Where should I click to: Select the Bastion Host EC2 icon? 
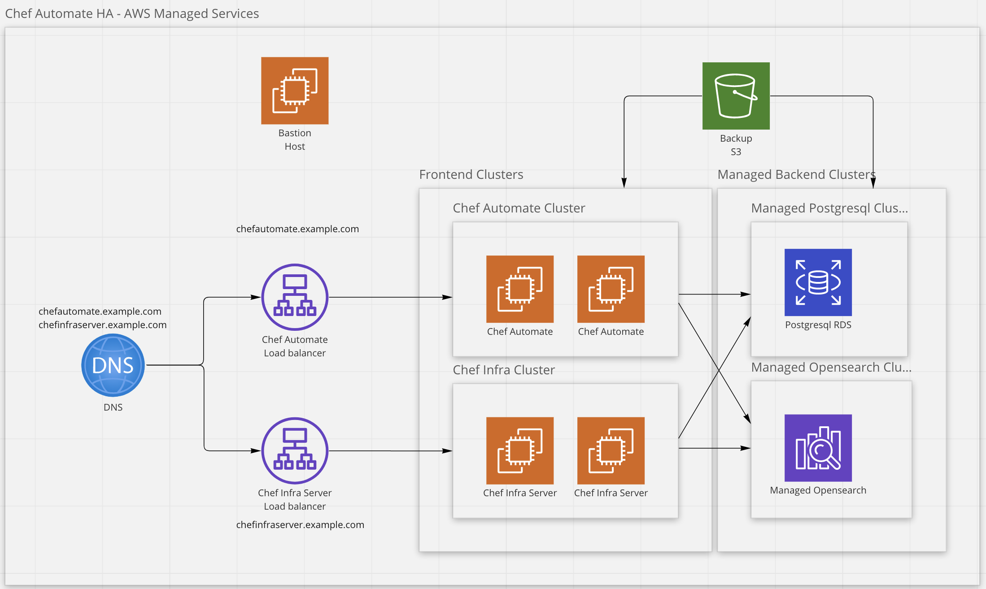[x=295, y=91]
